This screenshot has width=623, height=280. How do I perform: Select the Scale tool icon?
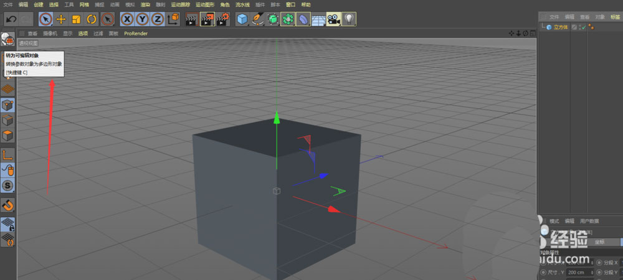pos(76,19)
